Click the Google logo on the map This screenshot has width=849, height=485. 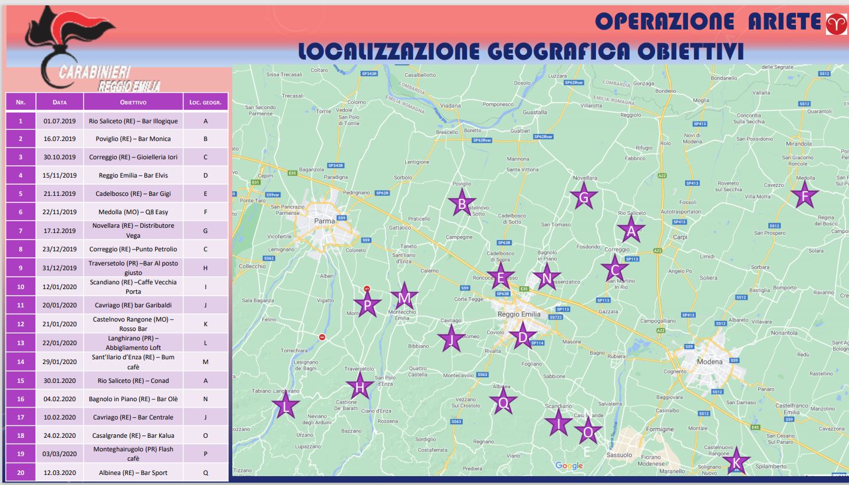(569, 466)
